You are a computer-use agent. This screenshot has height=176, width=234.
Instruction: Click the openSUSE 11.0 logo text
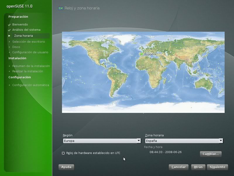click(x=19, y=6)
